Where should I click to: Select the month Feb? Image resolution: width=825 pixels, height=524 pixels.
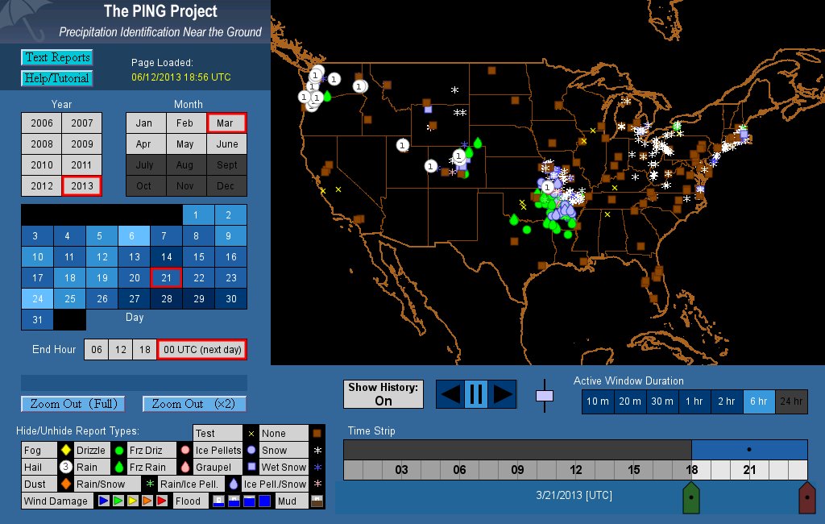[185, 123]
